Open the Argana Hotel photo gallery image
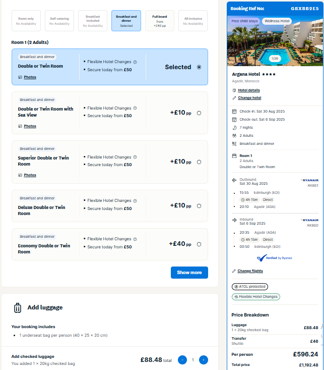The image size is (324, 370). [275, 41]
